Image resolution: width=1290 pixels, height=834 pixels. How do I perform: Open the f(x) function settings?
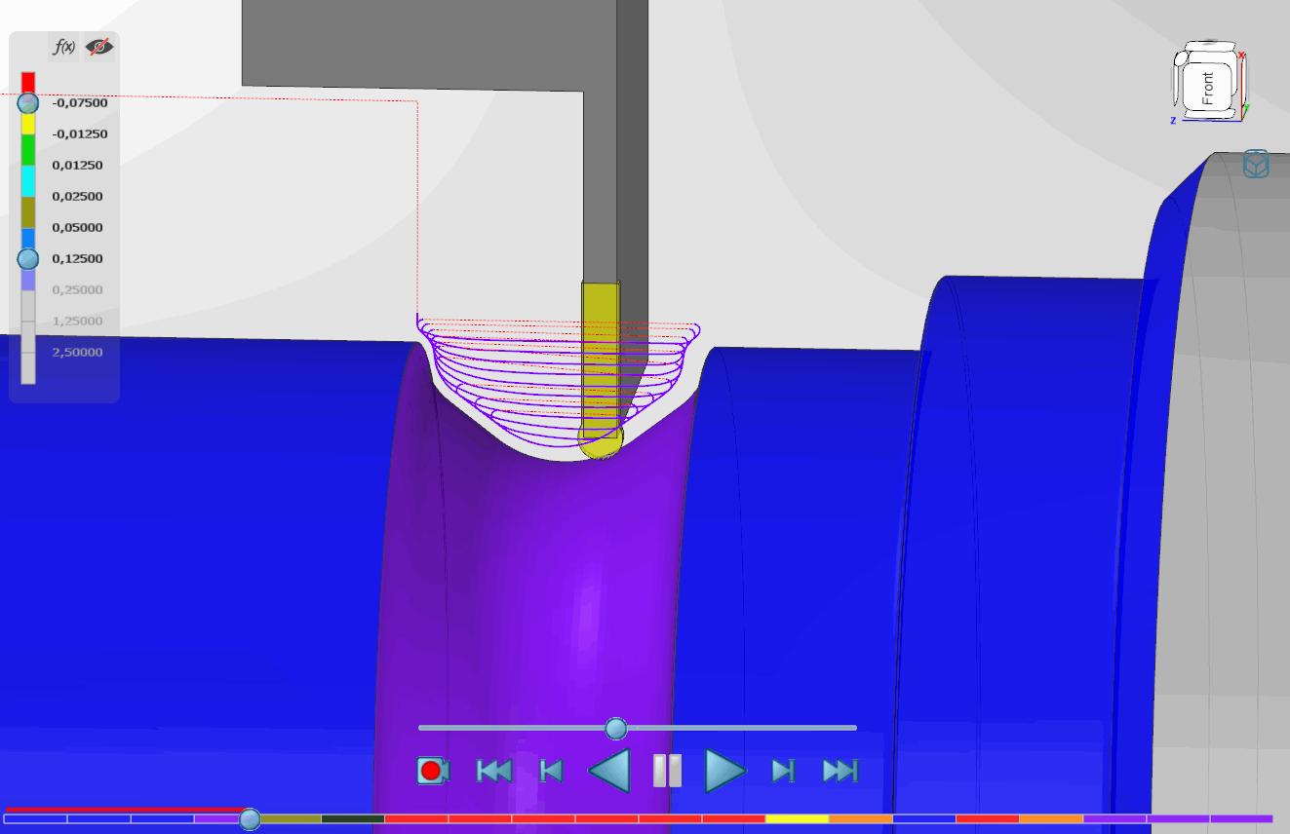tap(64, 47)
